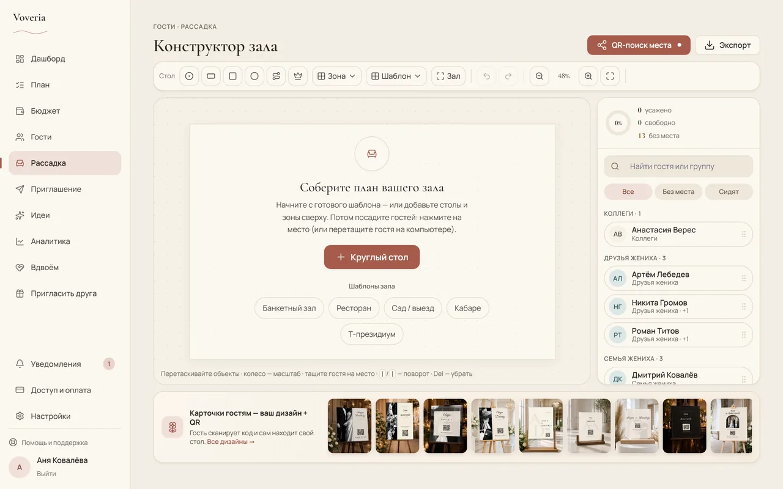Screen dimensions: 783x489
Task: Open the Шаблон dropdown
Action: [x=396, y=76]
